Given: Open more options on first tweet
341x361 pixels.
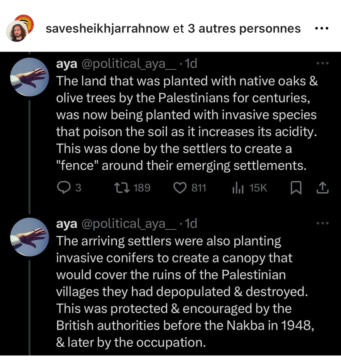Looking at the screenshot, I should [x=321, y=63].
